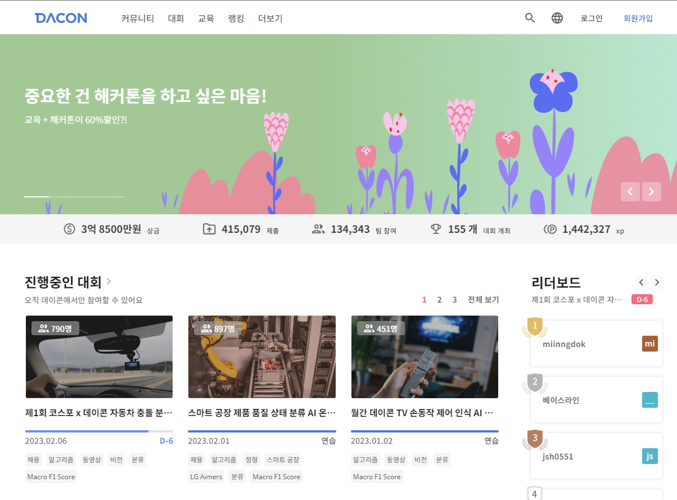Click the avatar beside 베이스라인
The width and height of the screenshot is (677, 500).
pyautogui.click(x=650, y=400)
